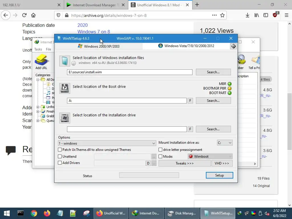Toggle Firefox sidebar icon
Screen dimensions: 292x219
(266, 15)
